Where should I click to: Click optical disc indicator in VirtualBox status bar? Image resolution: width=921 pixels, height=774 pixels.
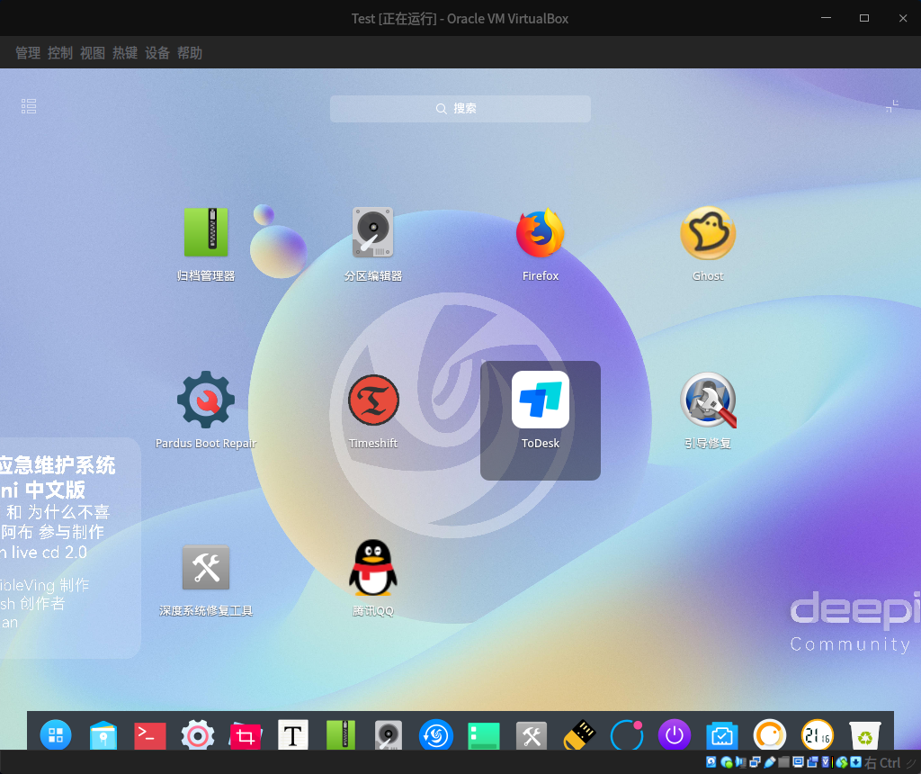[x=727, y=762]
